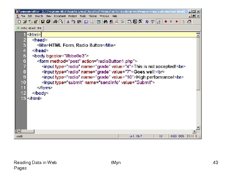
Task: Open the Document menu
Action: [x=60, y=16]
